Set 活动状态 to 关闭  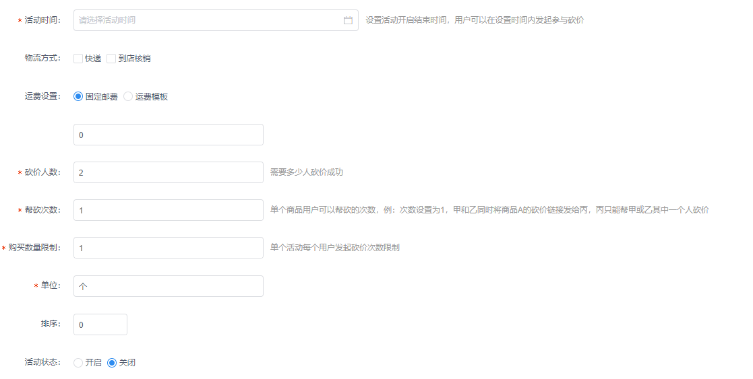pyautogui.click(x=112, y=363)
